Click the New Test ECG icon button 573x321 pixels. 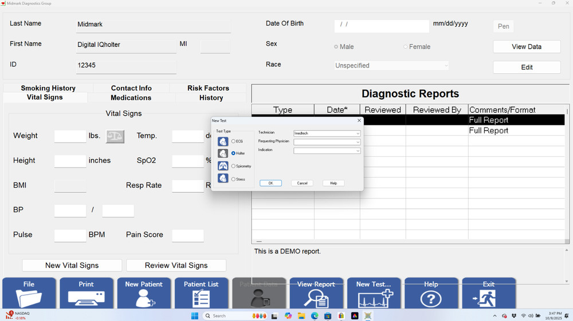tap(374, 294)
